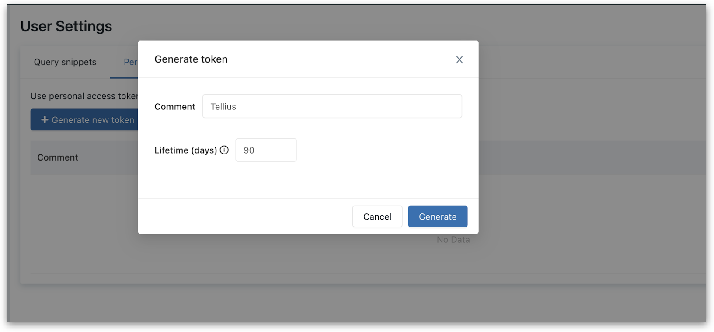Click the grey table header bar right of the dialog
Viewport: 714px width, 332px height.
(590, 157)
